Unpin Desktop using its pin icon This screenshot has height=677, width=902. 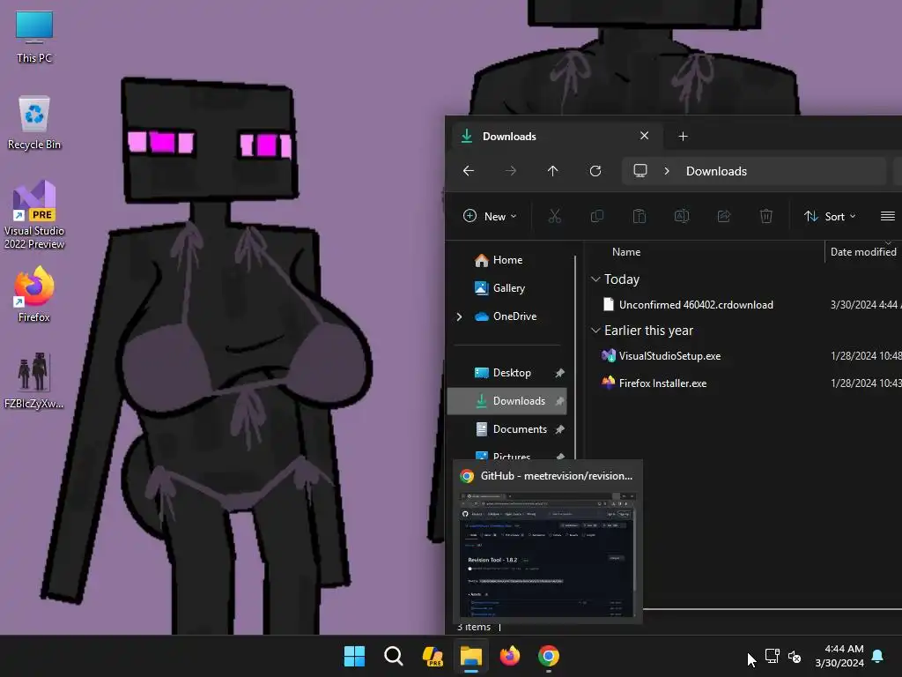pyautogui.click(x=559, y=373)
